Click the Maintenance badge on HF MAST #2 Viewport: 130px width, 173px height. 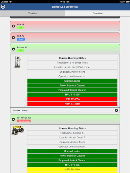(x=24, y=121)
